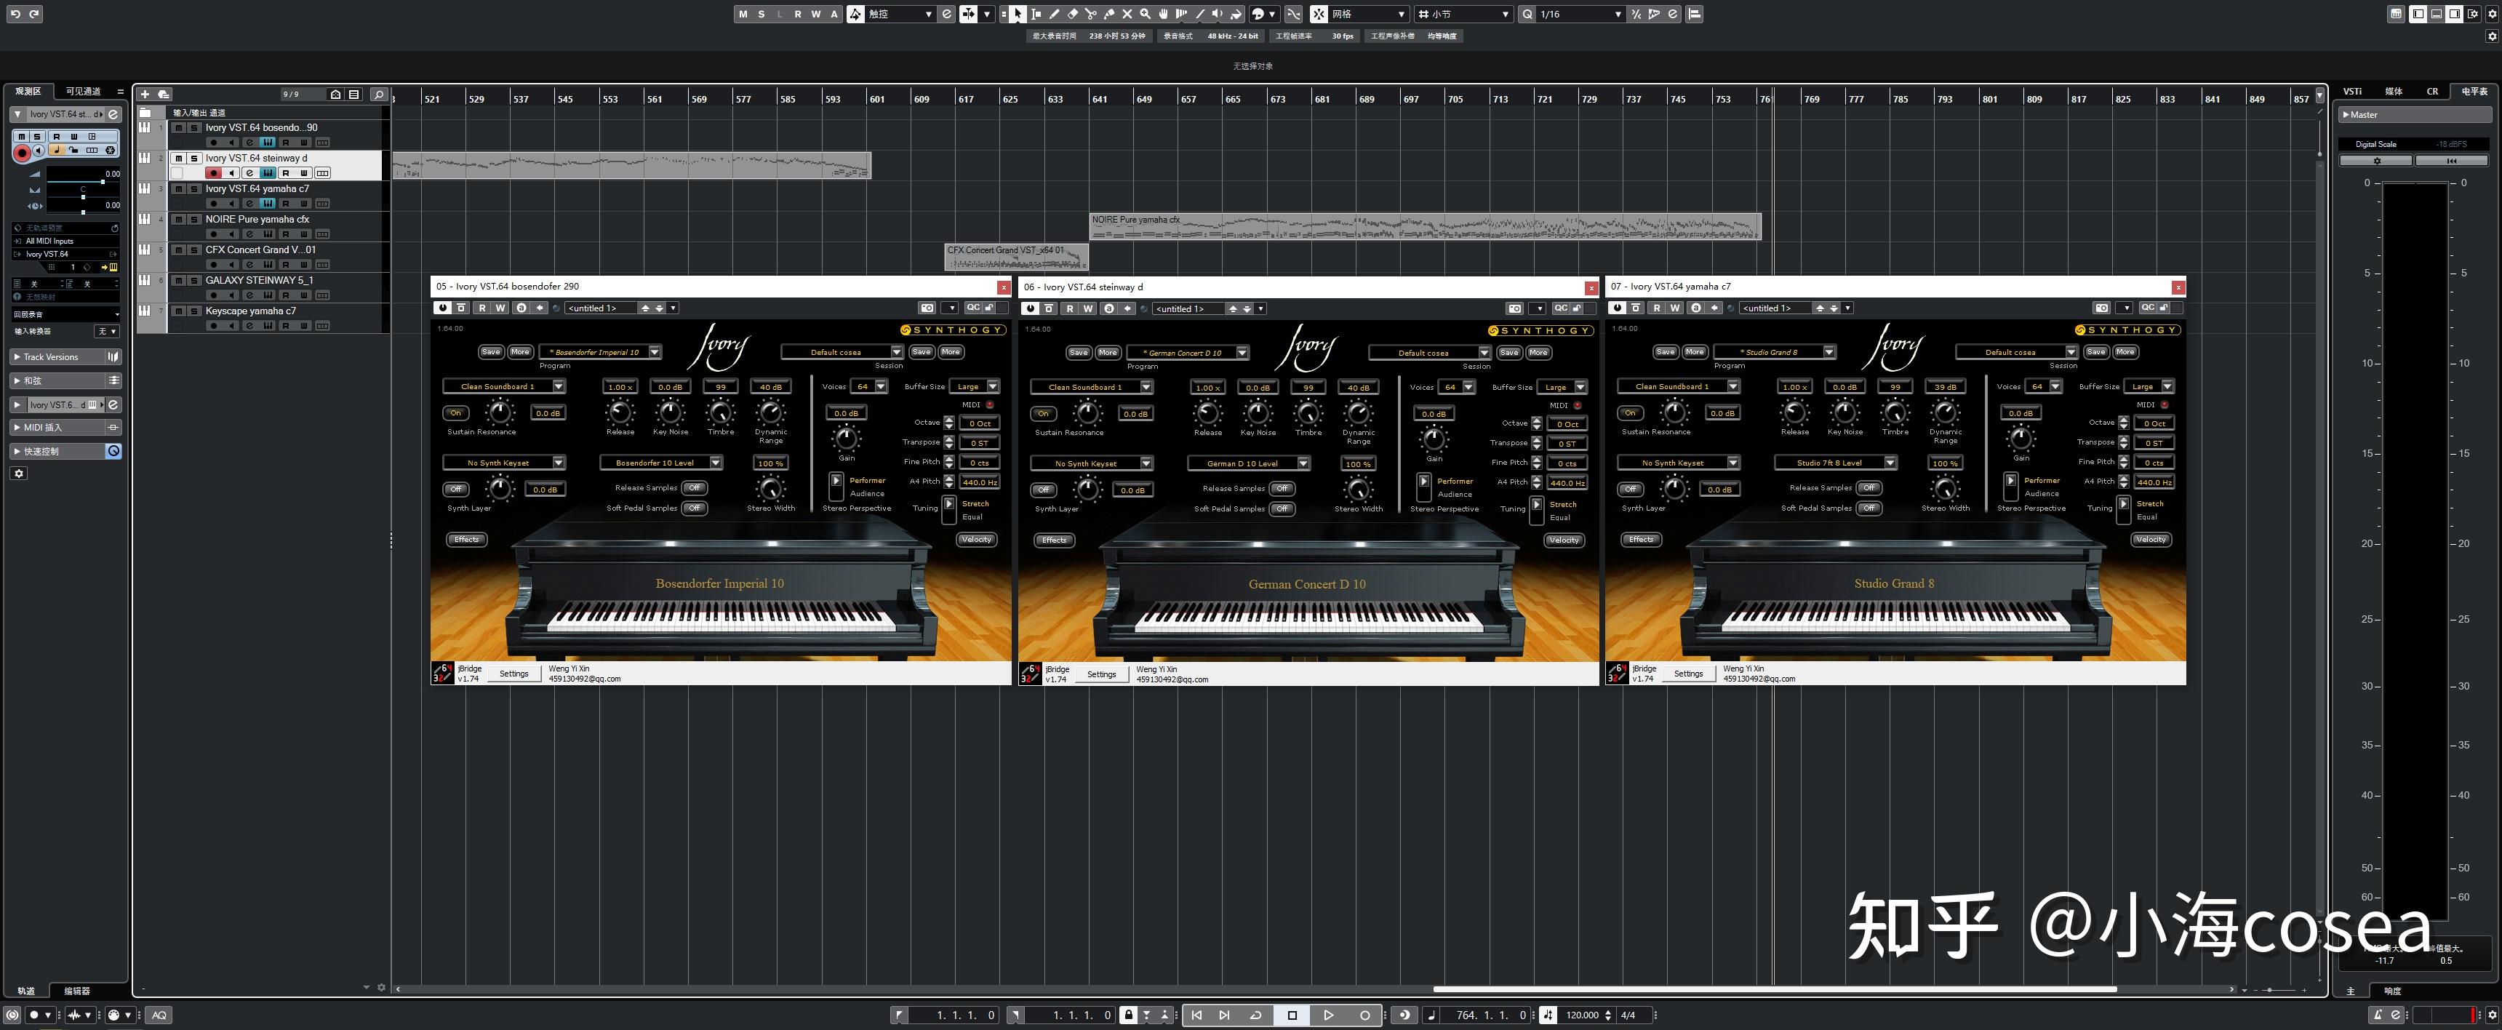Switch to the VSTi tab
Screen dimensions: 2502x1030
tap(2352, 92)
